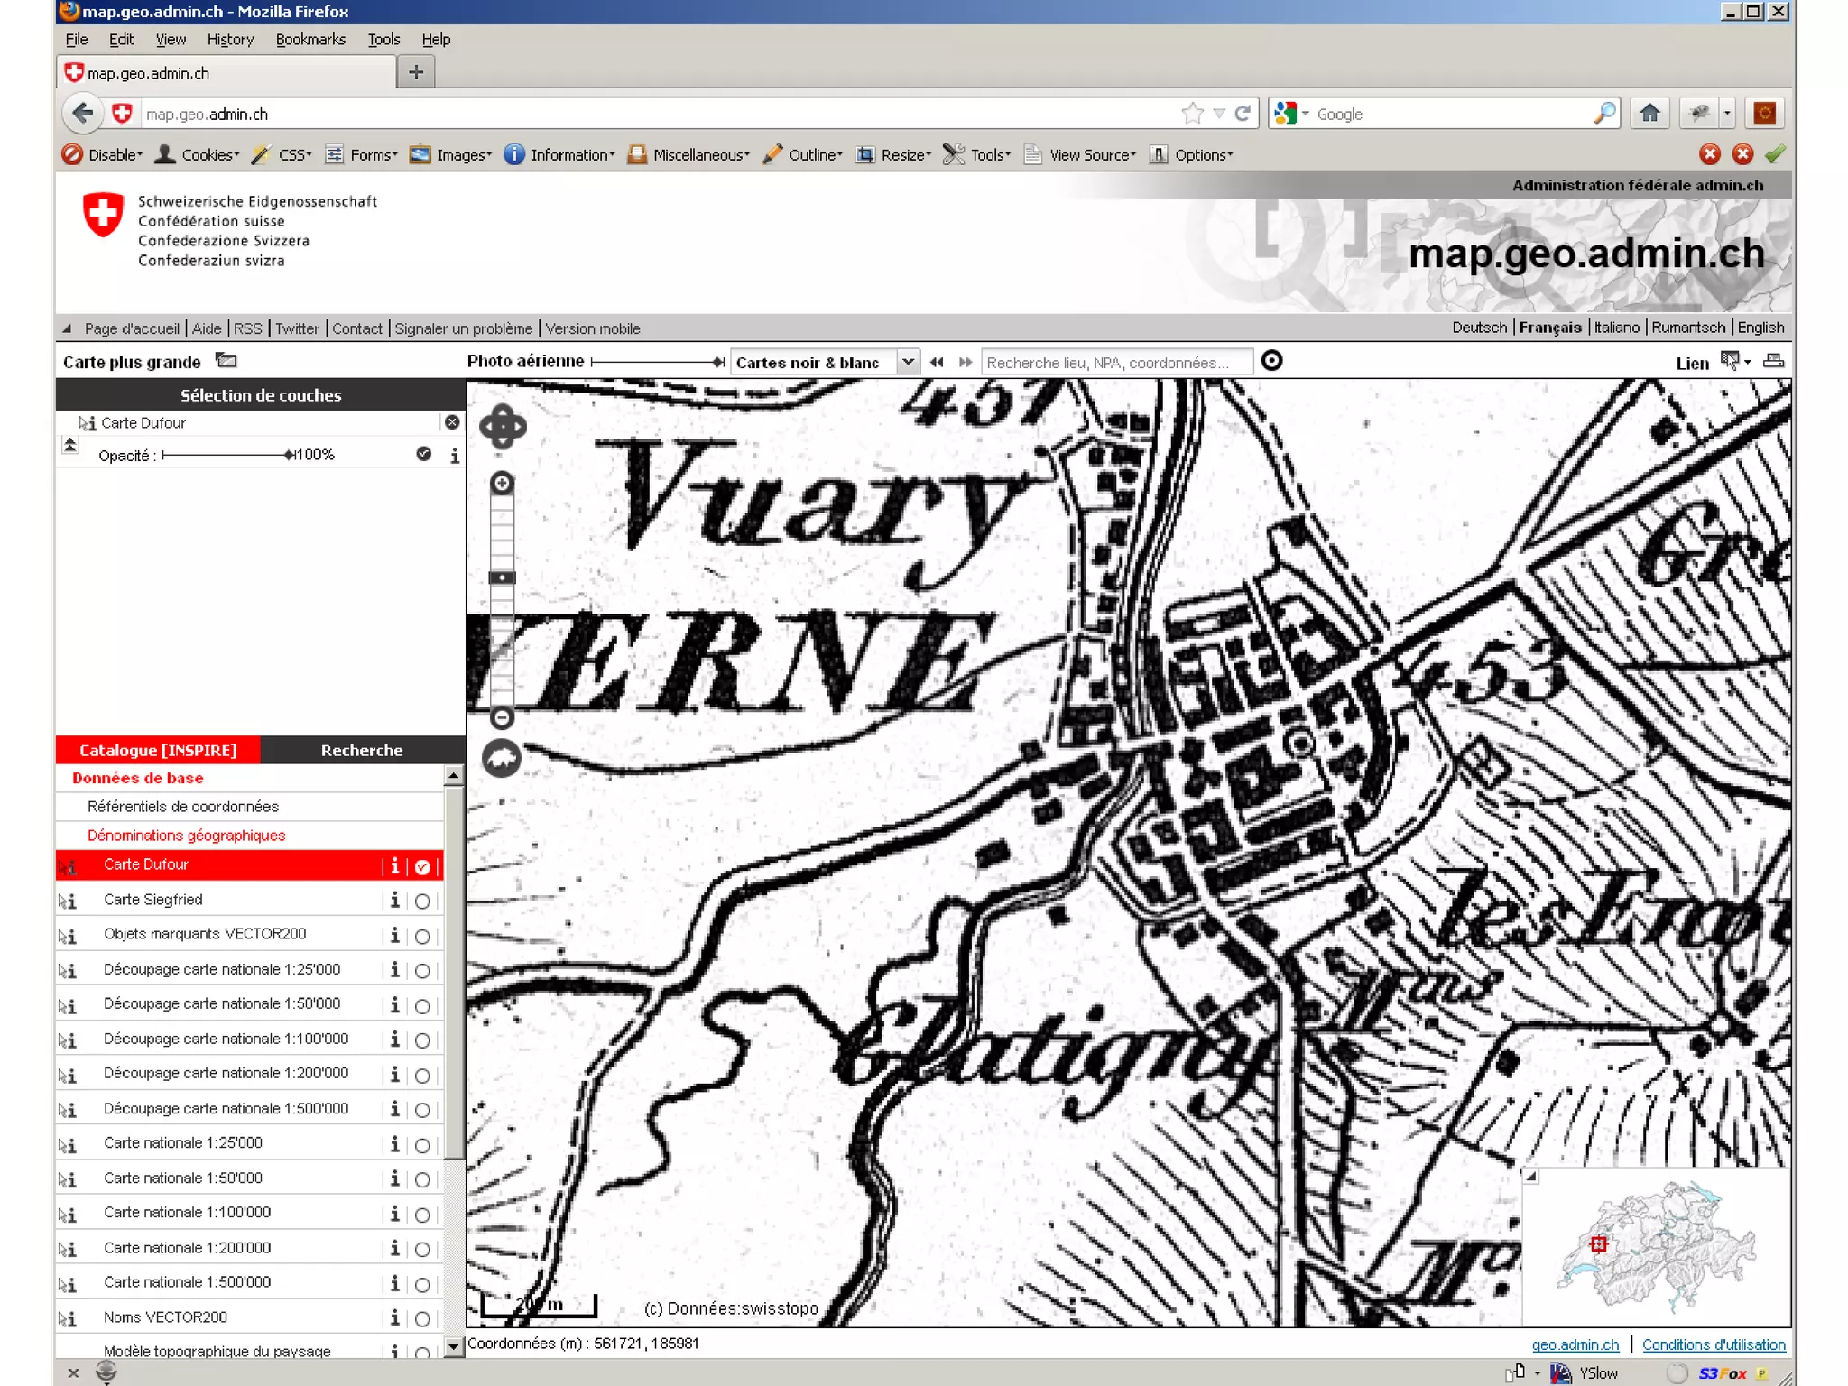Click the globe full-extent map button
The height and width of the screenshot is (1386, 1848).
coord(502,759)
